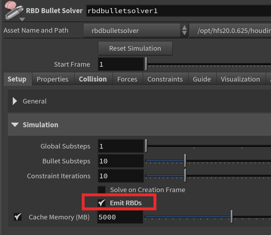Click the Cache Memory slider handle
This screenshot has width=271, height=235.
[x=232, y=217]
